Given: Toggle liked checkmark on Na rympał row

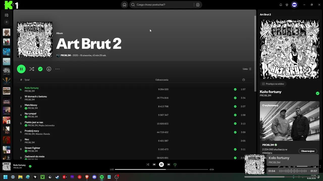Looking at the screenshot, I should click(235, 115).
